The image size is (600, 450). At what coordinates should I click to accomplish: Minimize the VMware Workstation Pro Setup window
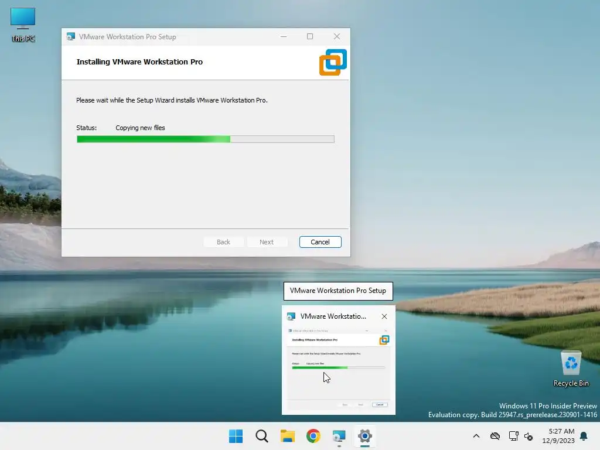pyautogui.click(x=284, y=37)
